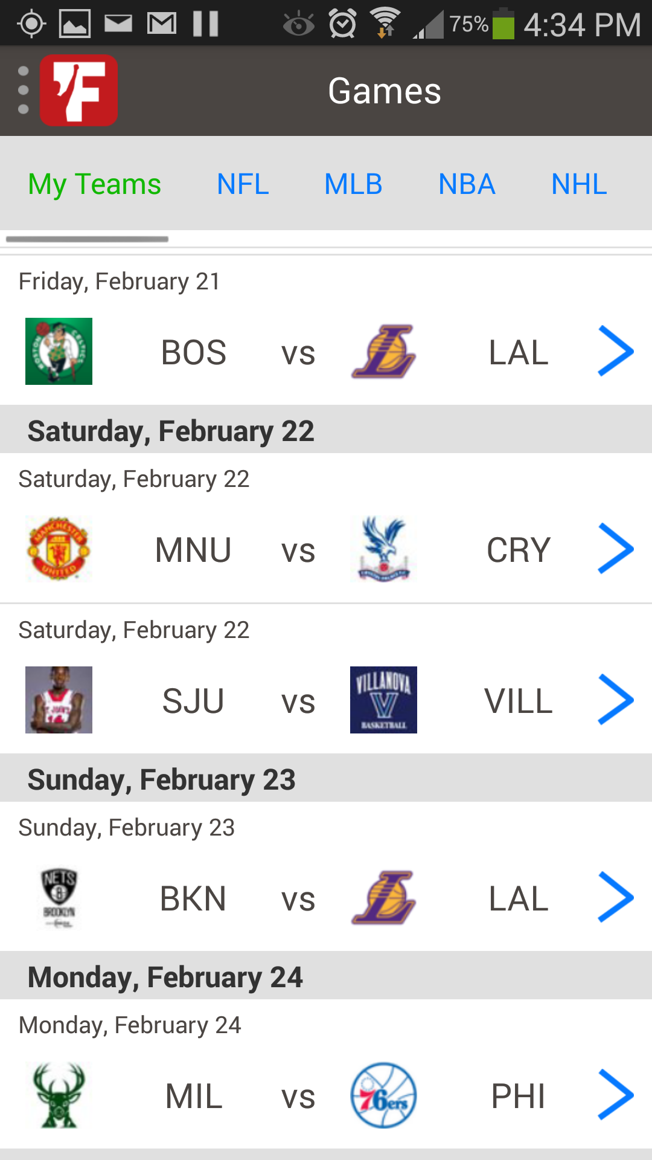This screenshot has height=1160, width=652.
Task: Tap the Philadelphia 76ers logo
Action: tap(383, 1095)
